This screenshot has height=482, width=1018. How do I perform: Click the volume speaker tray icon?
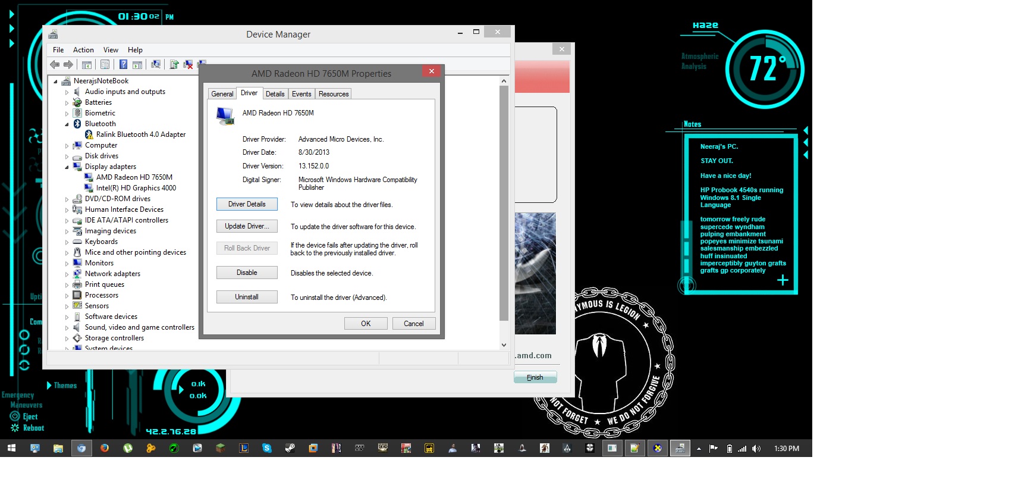coord(756,449)
